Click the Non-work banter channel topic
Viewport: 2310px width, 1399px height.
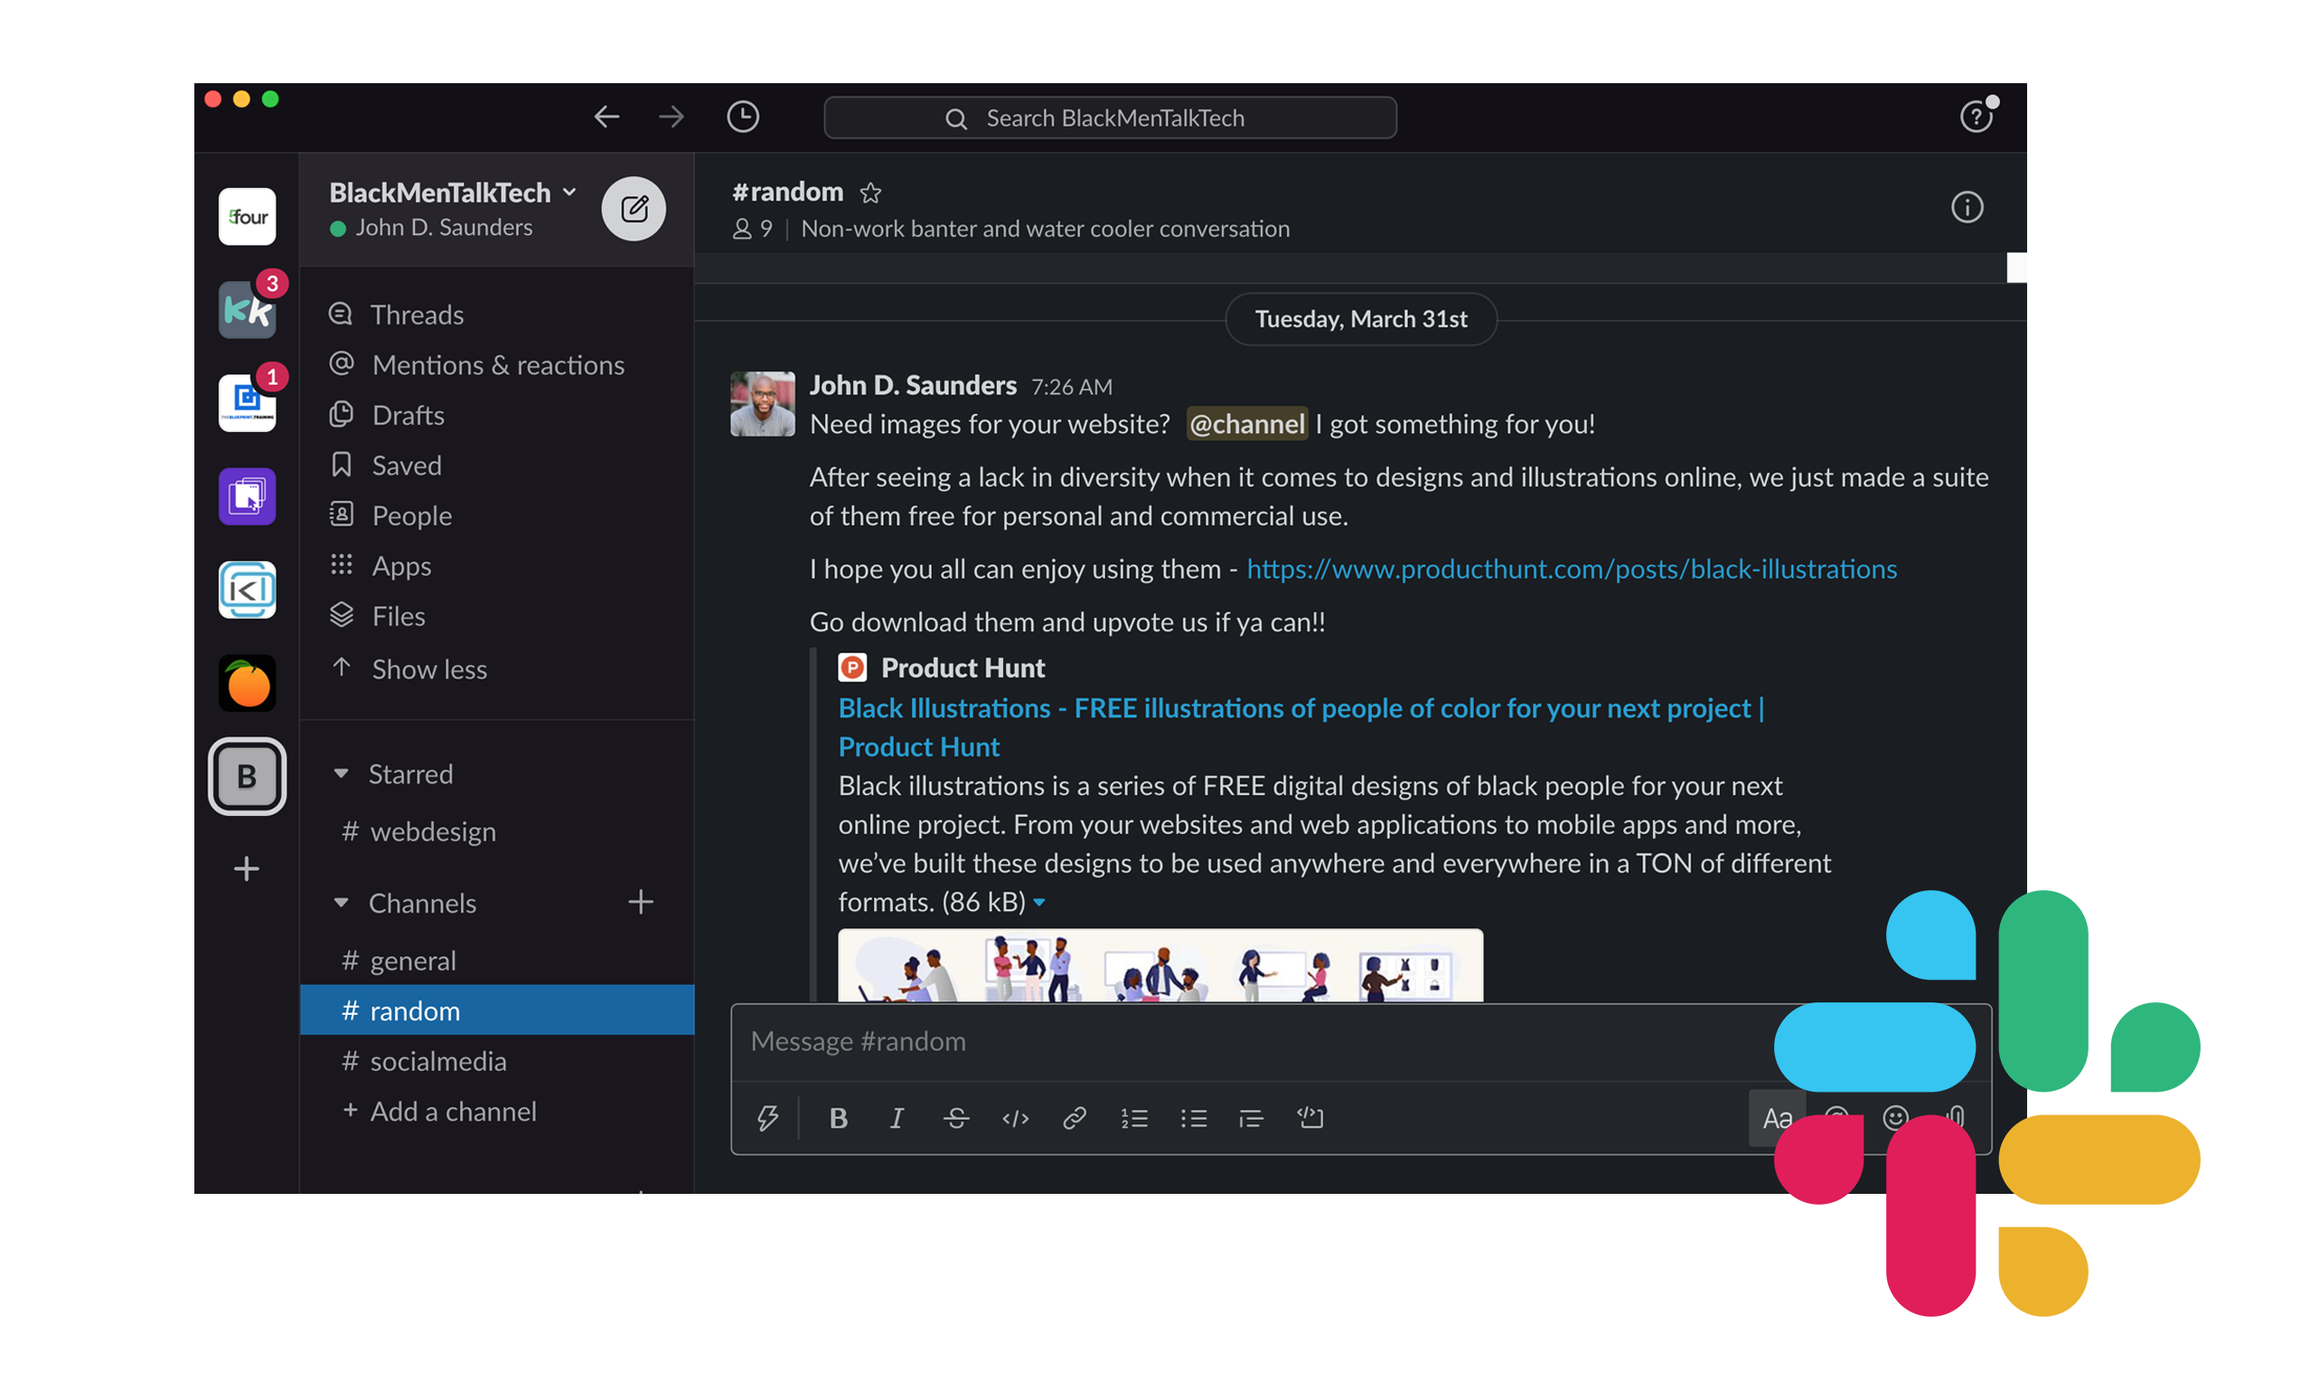[1046, 229]
